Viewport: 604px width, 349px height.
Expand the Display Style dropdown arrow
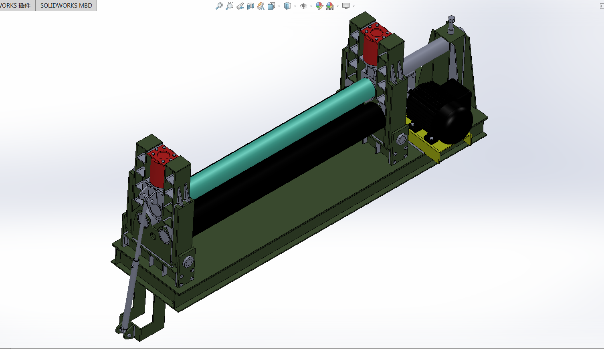tap(295, 6)
